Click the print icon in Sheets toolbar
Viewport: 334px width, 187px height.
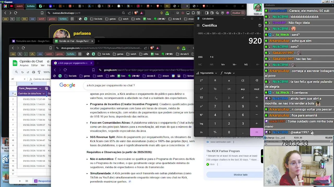(x=33, y=72)
